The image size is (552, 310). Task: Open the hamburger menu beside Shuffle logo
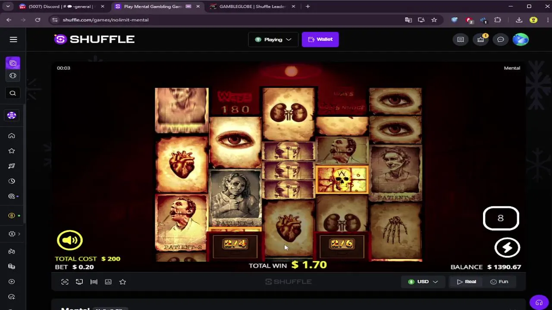(x=13, y=39)
